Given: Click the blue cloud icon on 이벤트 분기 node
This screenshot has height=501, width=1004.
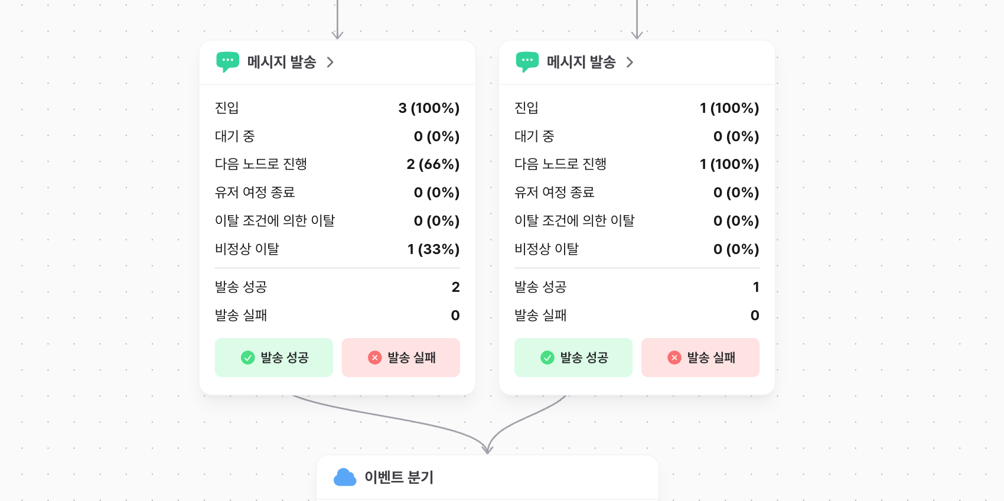Looking at the screenshot, I should 345,477.
